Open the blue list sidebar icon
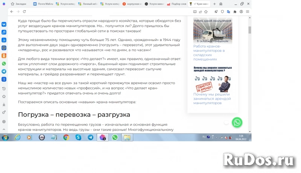The height and width of the screenshot is (173, 301). [x=4, y=79]
